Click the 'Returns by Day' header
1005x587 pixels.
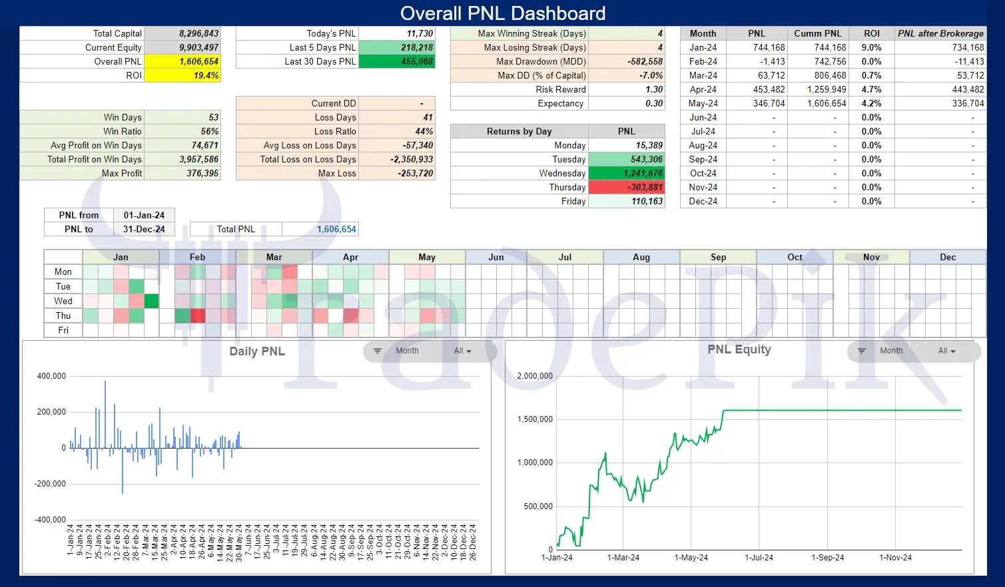[x=519, y=131]
